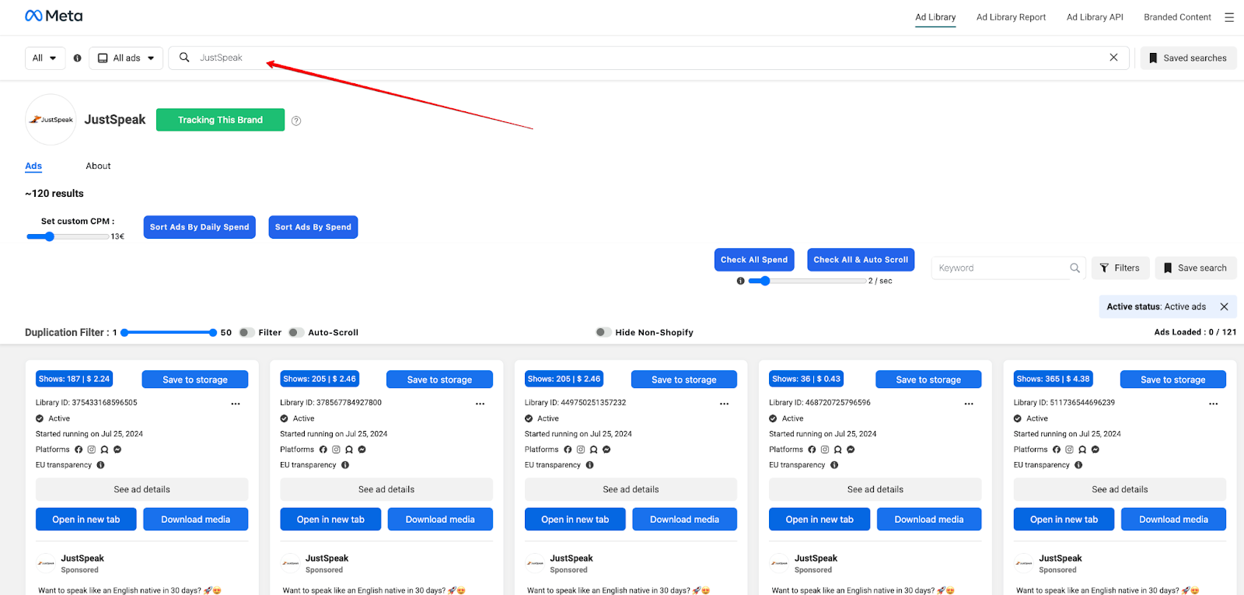This screenshot has width=1244, height=595.
Task: Open the Filters button
Action: (1120, 268)
